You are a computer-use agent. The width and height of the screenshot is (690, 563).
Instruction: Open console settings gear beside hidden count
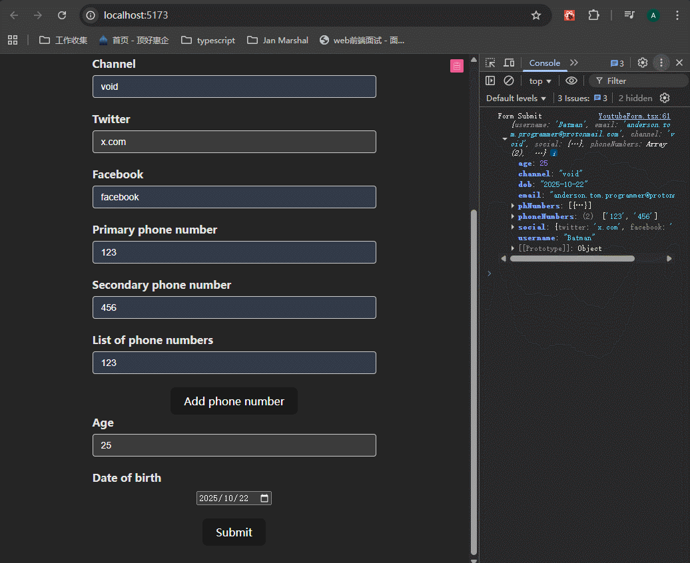click(x=665, y=98)
